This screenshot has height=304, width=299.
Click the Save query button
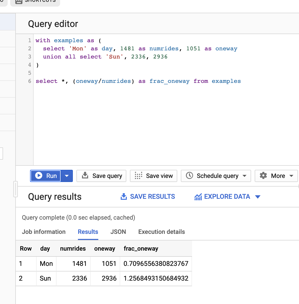[x=101, y=176]
